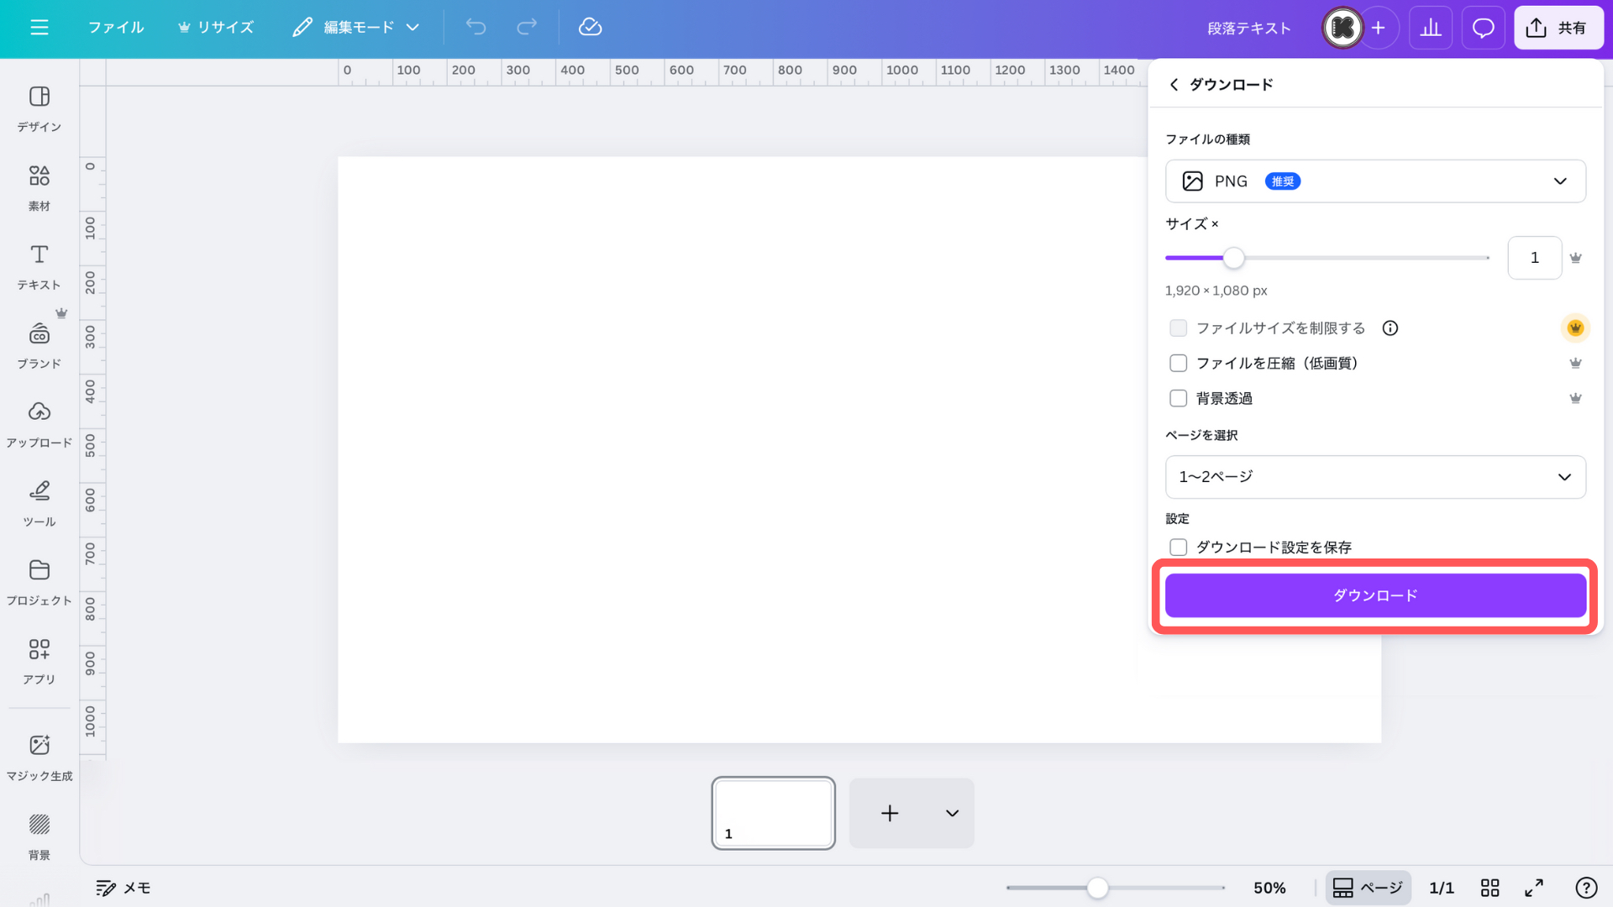The image size is (1613, 907).
Task: Click the plus icon to add collaborators
Action: [x=1379, y=28]
